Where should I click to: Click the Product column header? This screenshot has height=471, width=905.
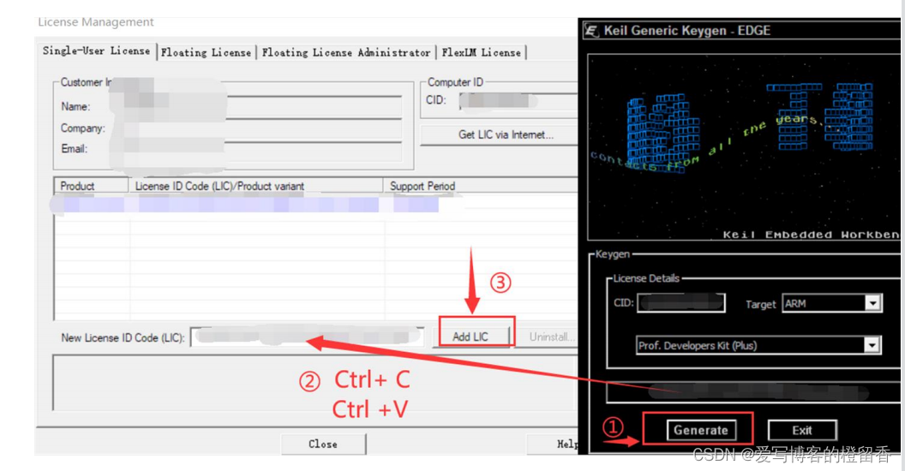click(x=91, y=186)
